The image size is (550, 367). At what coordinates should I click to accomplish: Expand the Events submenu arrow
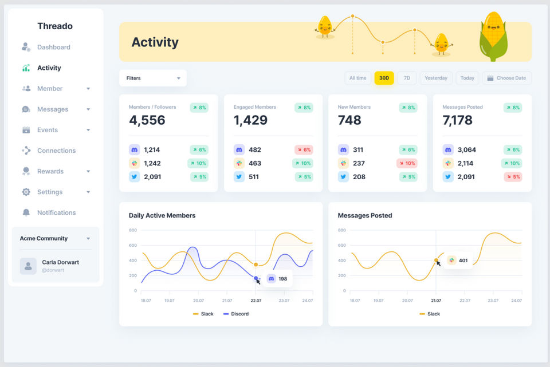point(88,130)
